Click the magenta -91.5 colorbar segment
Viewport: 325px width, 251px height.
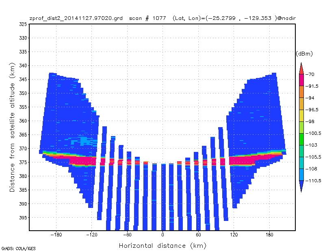click(301, 80)
